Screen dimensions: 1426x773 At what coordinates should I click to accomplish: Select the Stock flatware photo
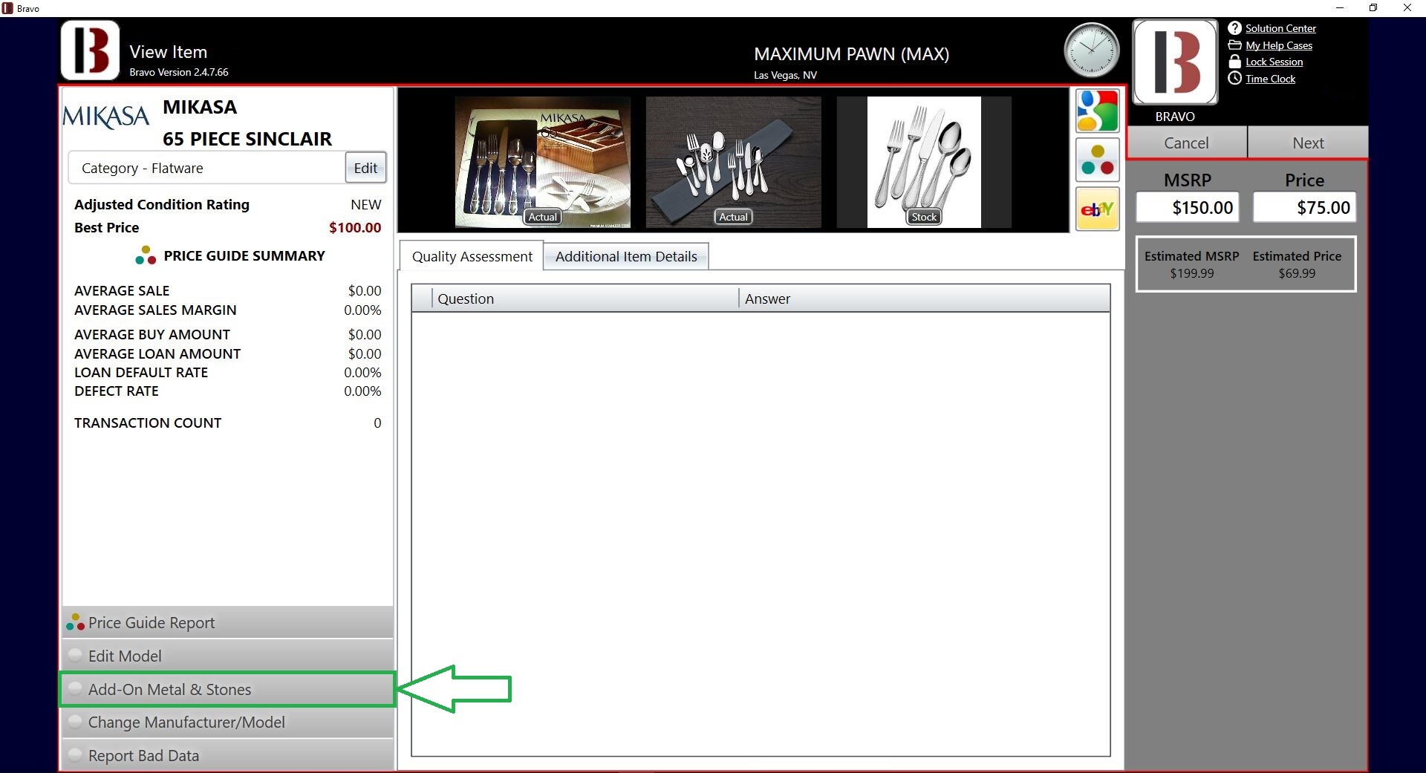coord(924,162)
